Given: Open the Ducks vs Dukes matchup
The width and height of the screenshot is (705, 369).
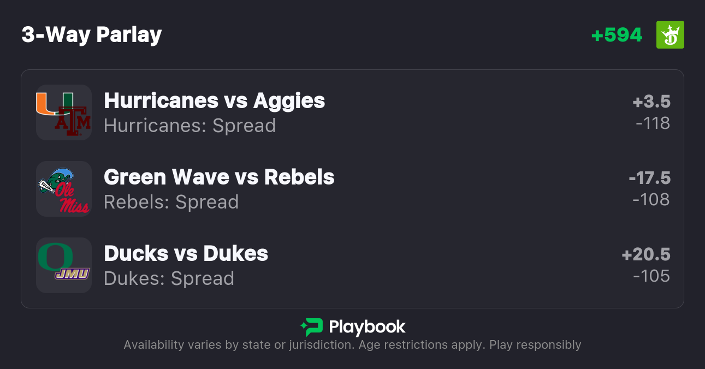Looking at the screenshot, I should (x=186, y=254).
